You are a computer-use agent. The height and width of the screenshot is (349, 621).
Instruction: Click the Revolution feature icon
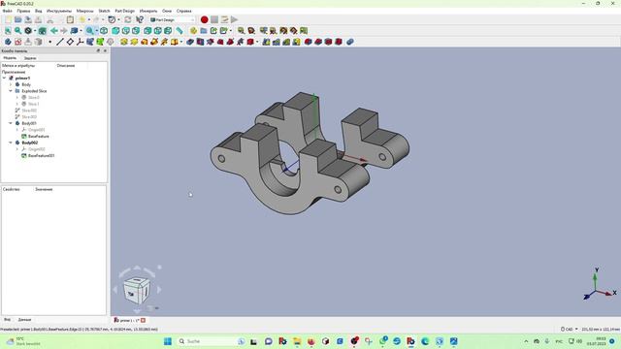134,42
